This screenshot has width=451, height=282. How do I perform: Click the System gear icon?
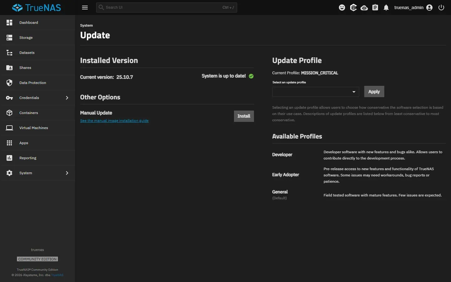click(9, 173)
